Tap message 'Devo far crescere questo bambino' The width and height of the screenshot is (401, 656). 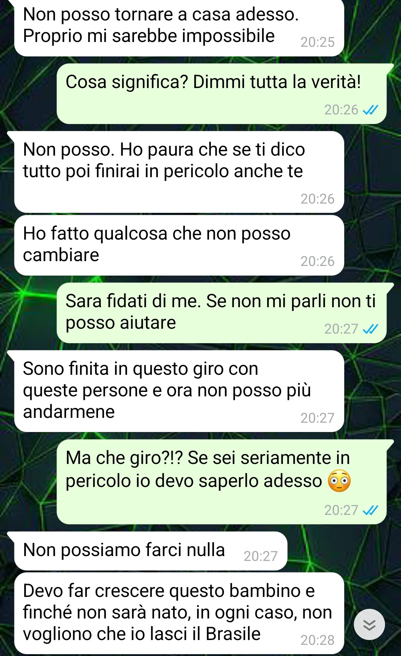(x=179, y=613)
